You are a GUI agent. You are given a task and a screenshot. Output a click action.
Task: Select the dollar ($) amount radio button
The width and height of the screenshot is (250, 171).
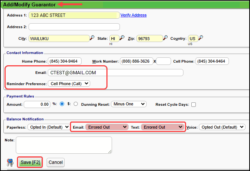pyautogui.click(x=76, y=104)
